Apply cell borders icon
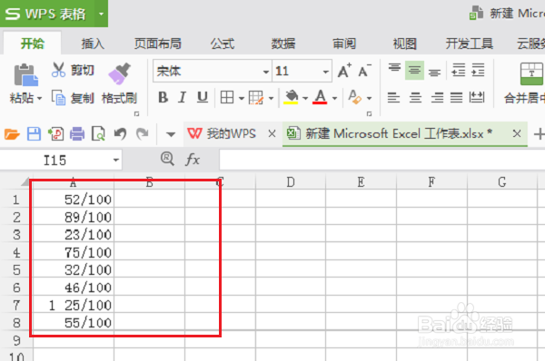Image resolution: width=545 pixels, height=361 pixels. 227,98
